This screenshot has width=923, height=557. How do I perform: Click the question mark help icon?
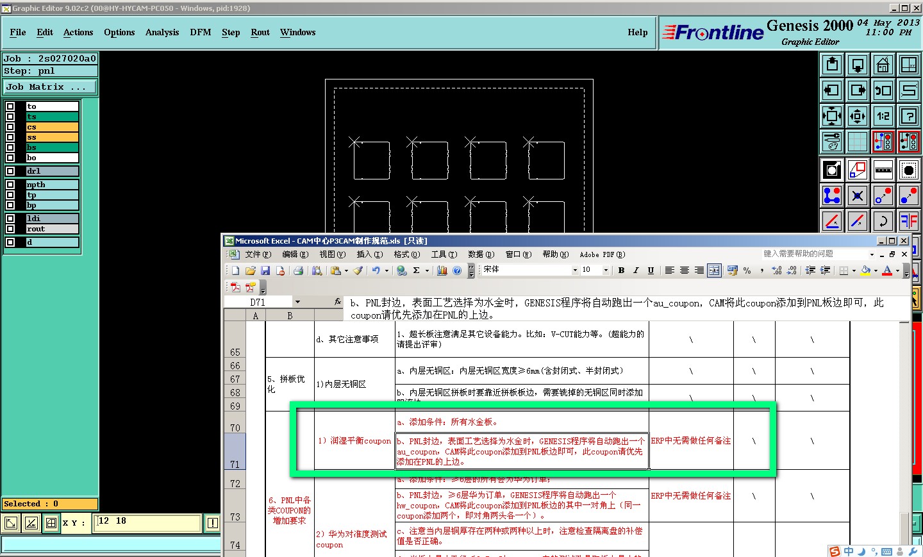(x=909, y=116)
